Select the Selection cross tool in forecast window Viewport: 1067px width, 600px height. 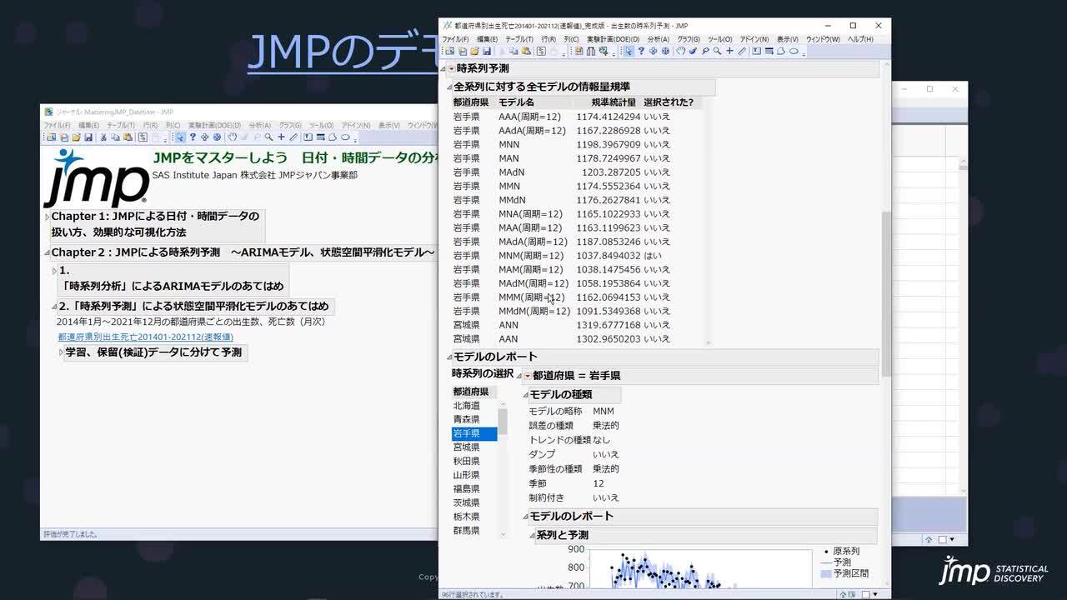pyautogui.click(x=654, y=51)
